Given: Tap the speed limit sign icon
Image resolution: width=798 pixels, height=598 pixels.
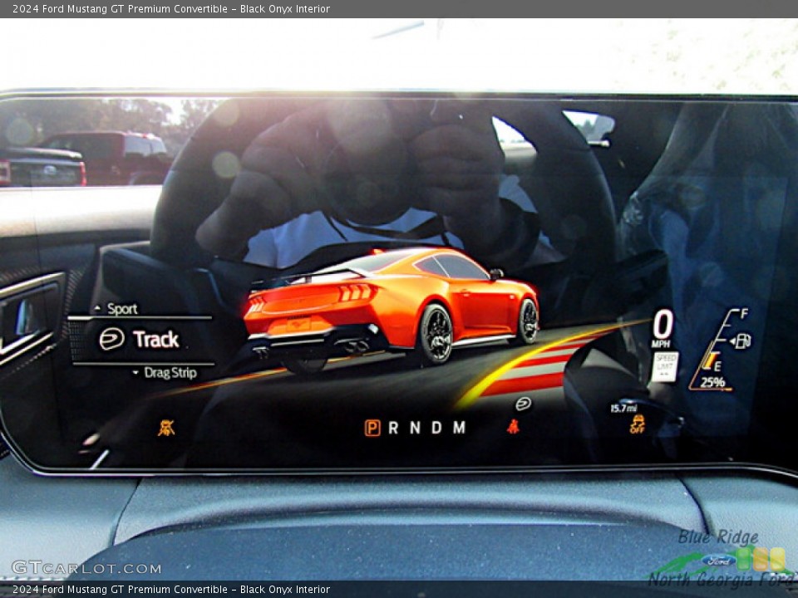Looking at the screenshot, I should click(x=665, y=366).
